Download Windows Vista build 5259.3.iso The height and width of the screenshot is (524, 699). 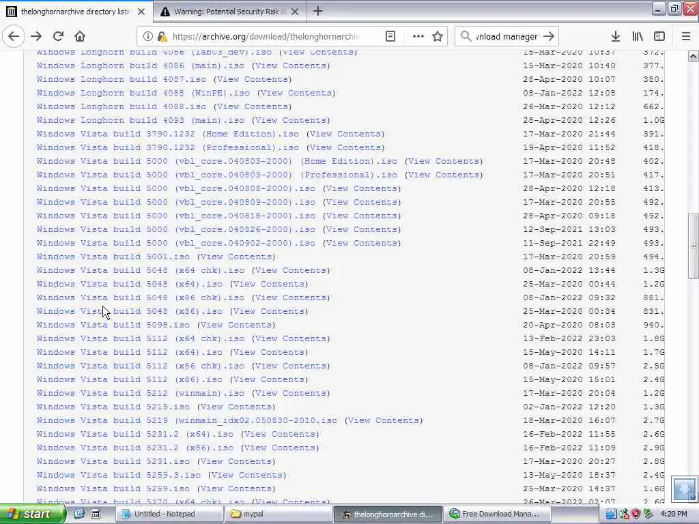pyautogui.click(x=119, y=475)
